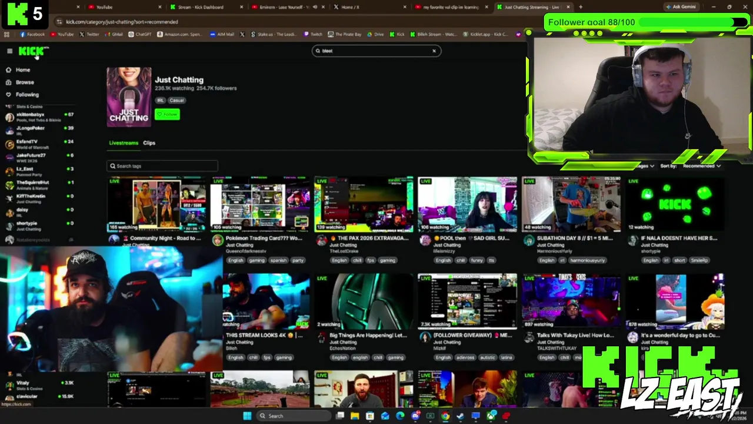Open shortypie channel in sidebar
Screen dimensions: 753x424
click(39, 225)
